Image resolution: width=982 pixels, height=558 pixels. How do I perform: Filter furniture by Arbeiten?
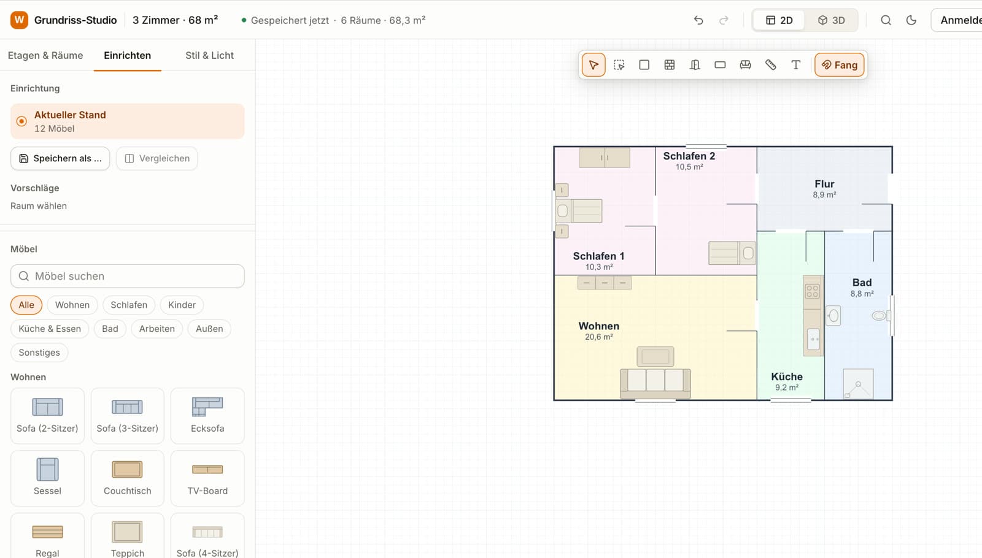pos(157,329)
